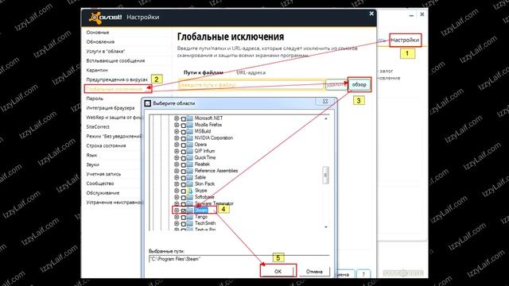Screen dimensions: 509x286
Task: Select the Сообщество item in the sidebar
Action: click(x=100, y=184)
